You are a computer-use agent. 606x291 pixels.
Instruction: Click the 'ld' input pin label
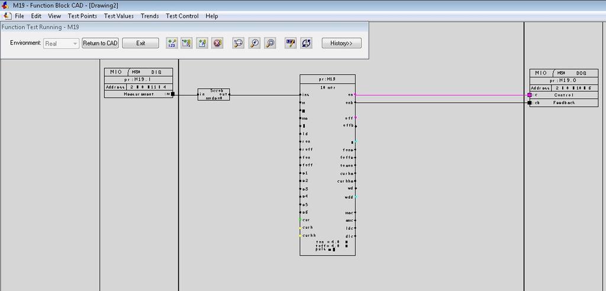[x=305, y=134]
